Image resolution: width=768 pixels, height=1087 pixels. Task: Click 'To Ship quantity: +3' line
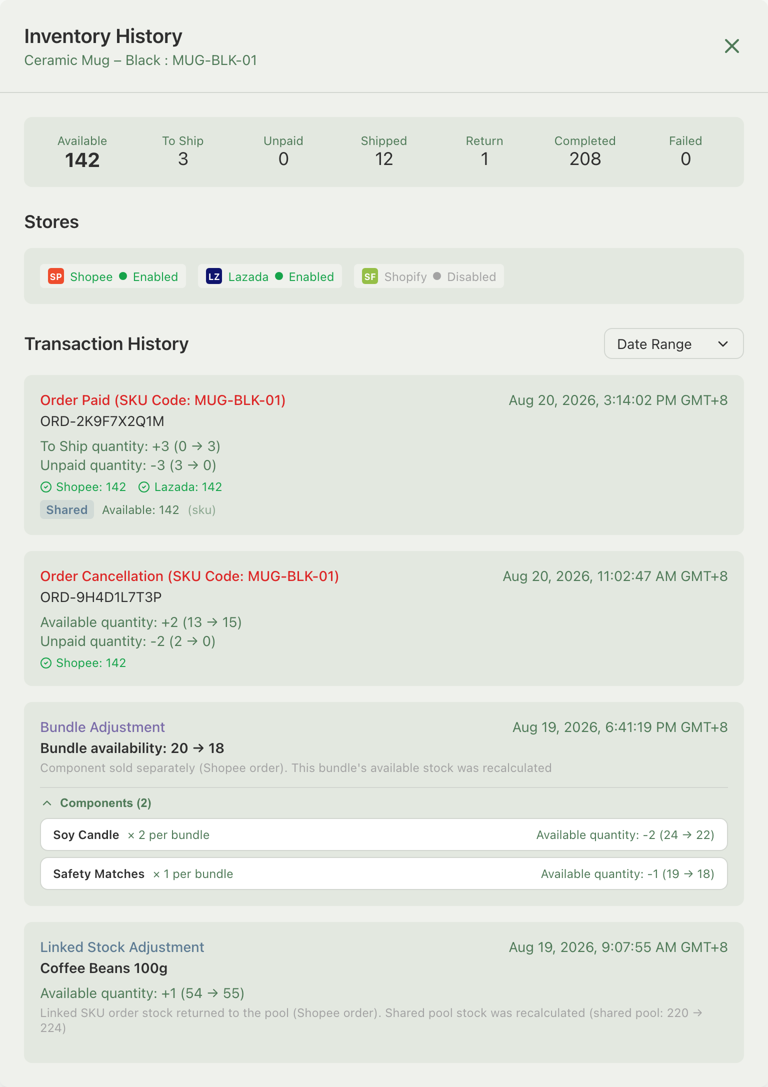tap(130, 446)
